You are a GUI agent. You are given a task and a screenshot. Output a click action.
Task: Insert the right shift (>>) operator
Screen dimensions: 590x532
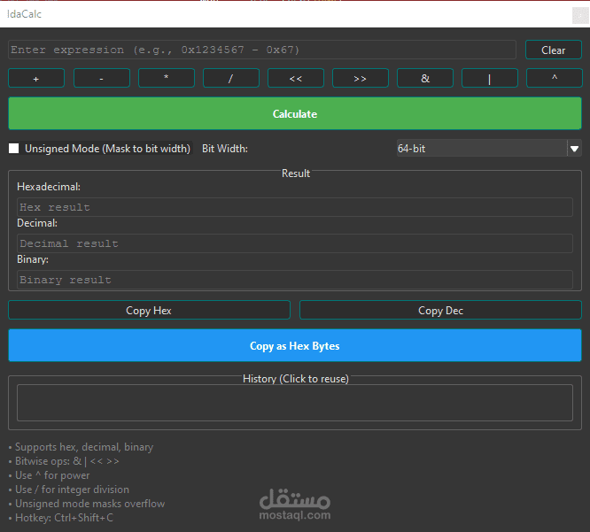coord(361,78)
